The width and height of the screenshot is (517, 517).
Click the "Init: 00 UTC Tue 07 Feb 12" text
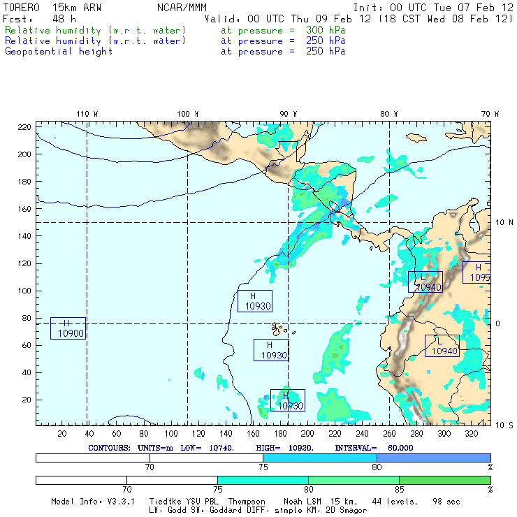point(433,8)
